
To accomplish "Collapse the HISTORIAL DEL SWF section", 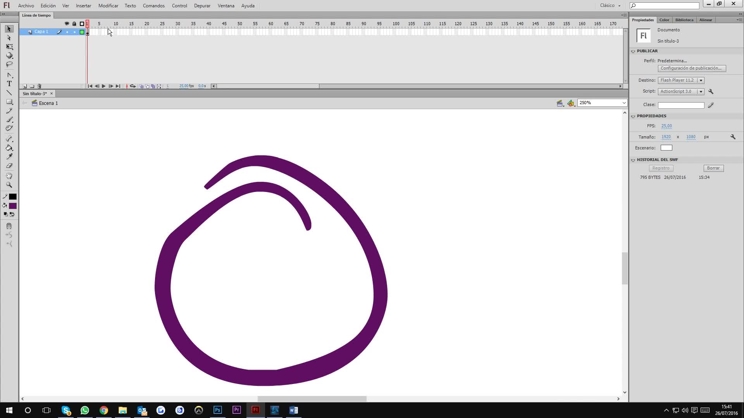I will coord(633,160).
